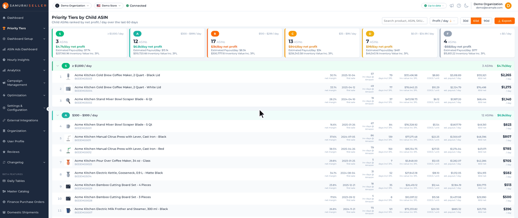Click thumbnail of Electric Milk Frother Black

tap(68, 211)
